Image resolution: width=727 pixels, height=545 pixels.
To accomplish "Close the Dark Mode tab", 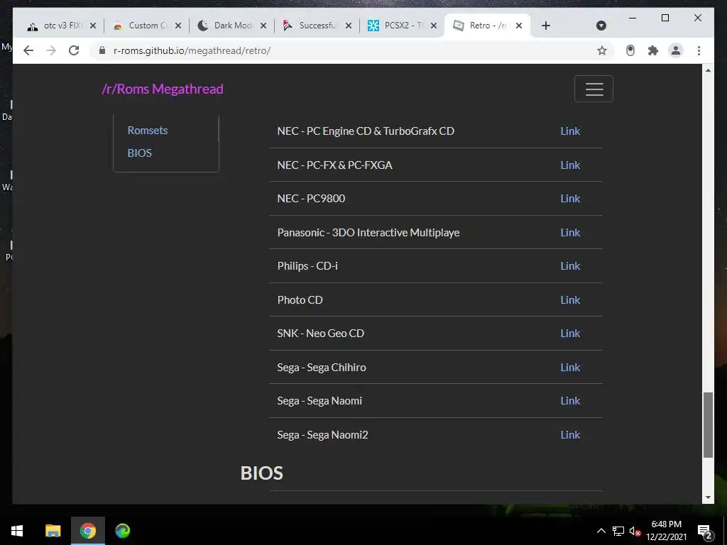I will 263,26.
